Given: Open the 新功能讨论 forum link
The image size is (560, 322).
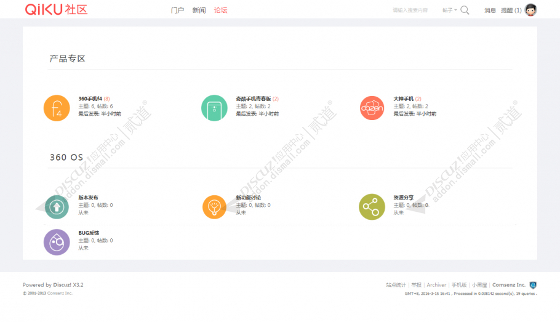Looking at the screenshot, I should [x=248, y=198].
